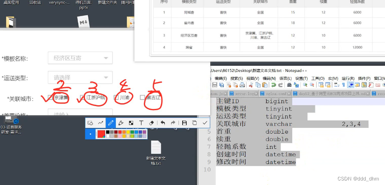
Task: Click the 关联城市 table column header
Action: [x=260, y=2]
